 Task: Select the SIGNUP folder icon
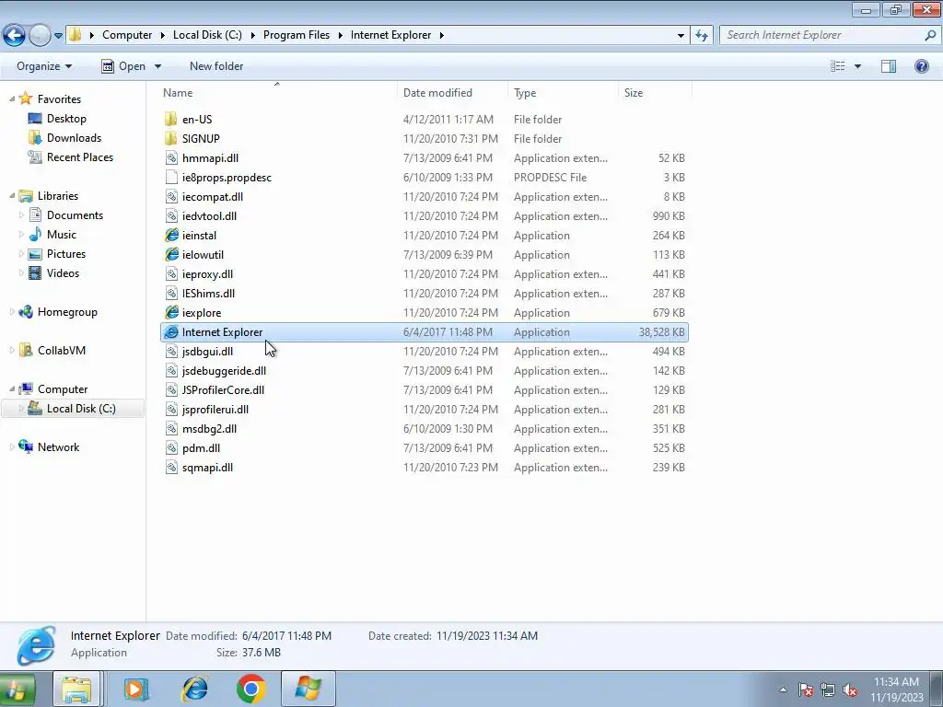click(x=171, y=138)
